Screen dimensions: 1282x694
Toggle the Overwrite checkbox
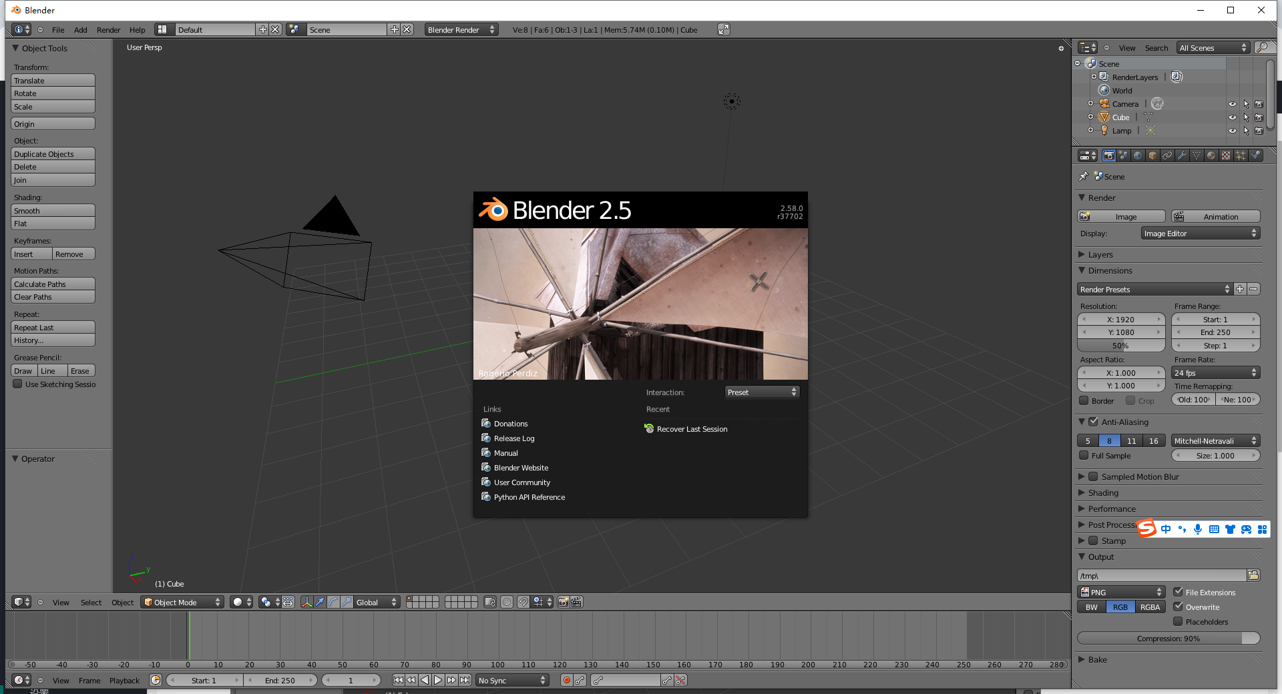click(1178, 607)
